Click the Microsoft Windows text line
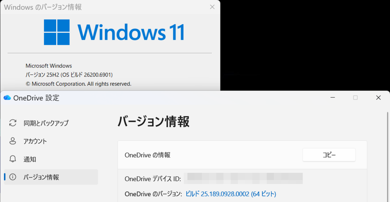 pos(49,66)
